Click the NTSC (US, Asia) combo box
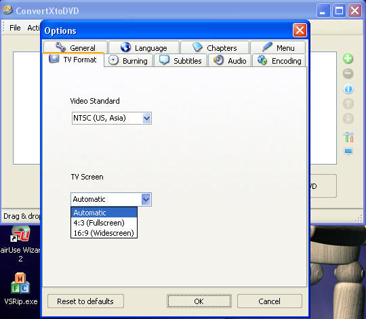This screenshot has width=366, height=319. 112,119
